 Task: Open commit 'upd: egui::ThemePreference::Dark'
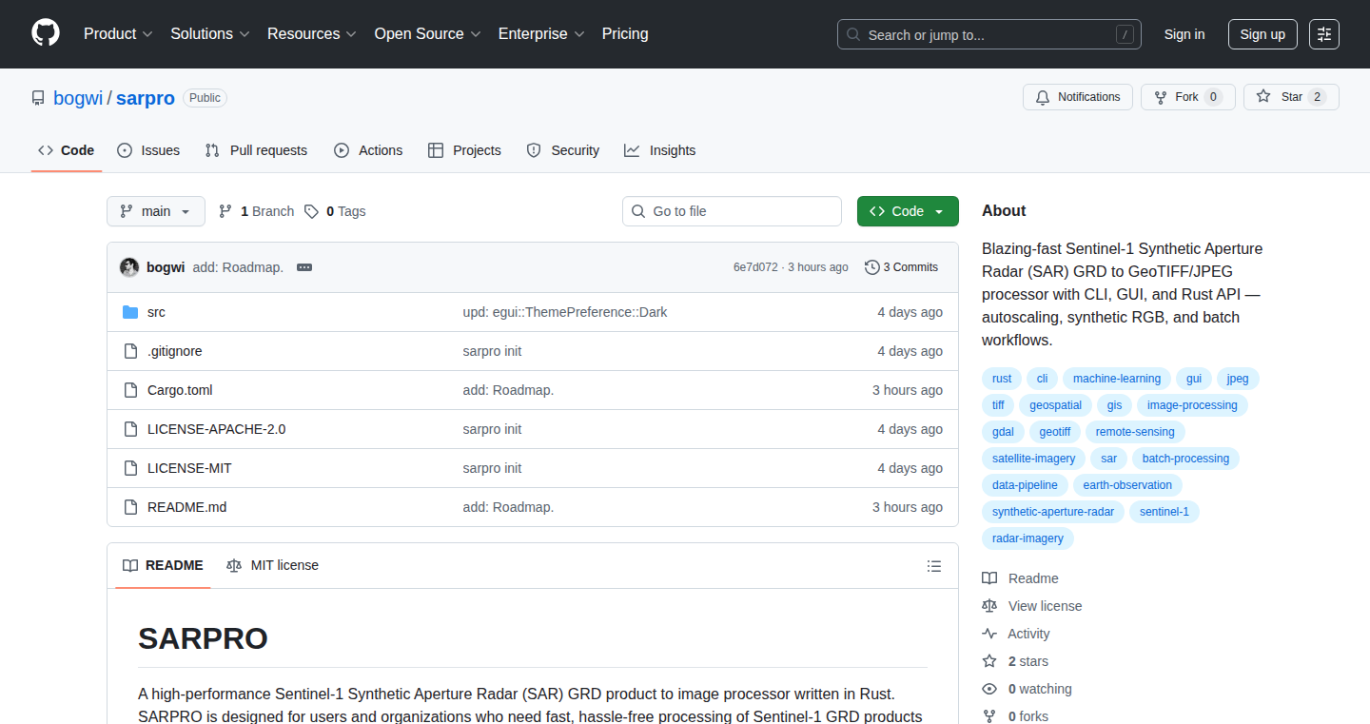pyautogui.click(x=565, y=312)
